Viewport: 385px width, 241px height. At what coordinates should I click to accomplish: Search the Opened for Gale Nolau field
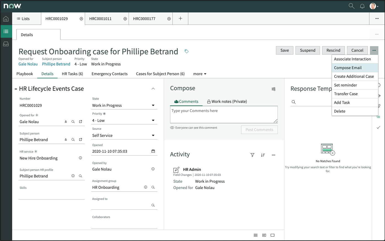[x=73, y=122]
